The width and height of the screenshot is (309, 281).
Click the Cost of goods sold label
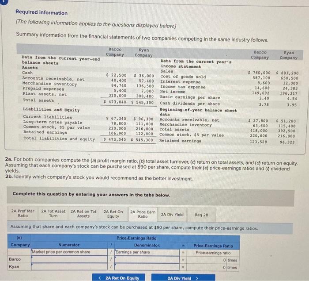(x=183, y=77)
